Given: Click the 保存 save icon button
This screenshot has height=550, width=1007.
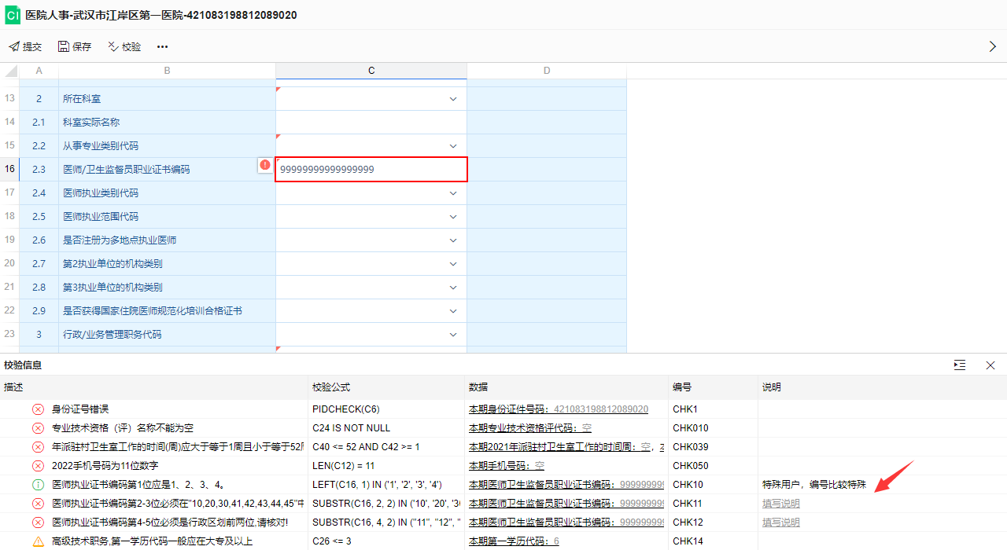Looking at the screenshot, I should pyautogui.click(x=75, y=47).
